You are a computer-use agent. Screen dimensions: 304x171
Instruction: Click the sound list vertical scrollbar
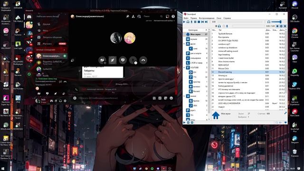286,62
